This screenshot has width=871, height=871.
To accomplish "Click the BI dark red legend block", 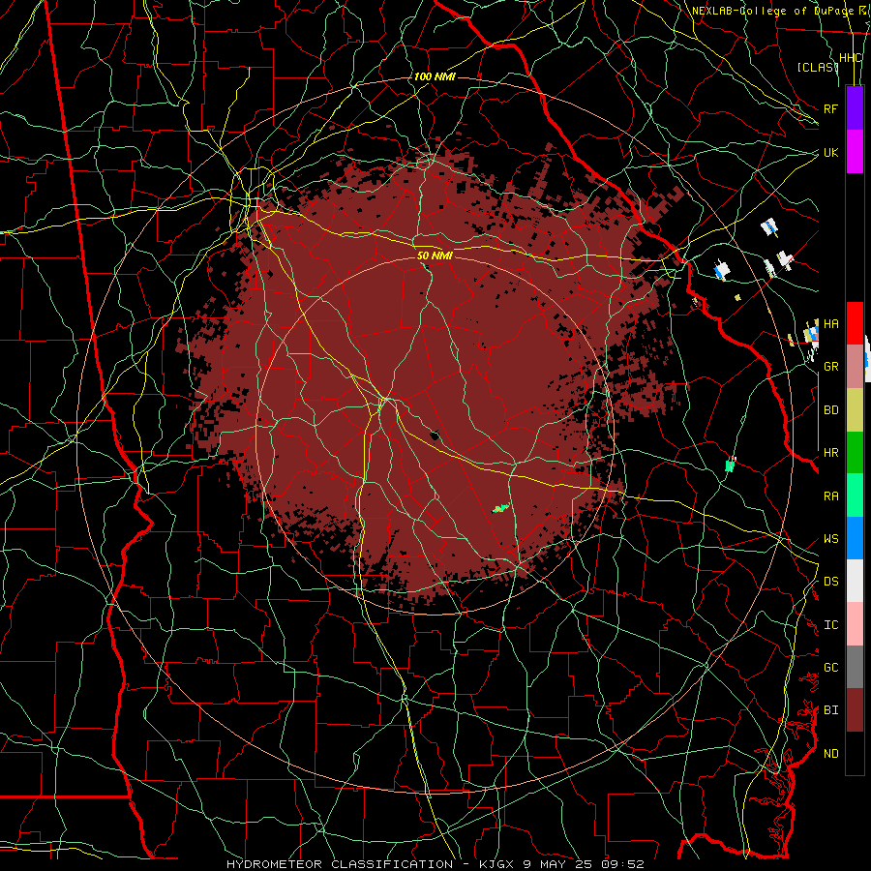I will [x=855, y=710].
